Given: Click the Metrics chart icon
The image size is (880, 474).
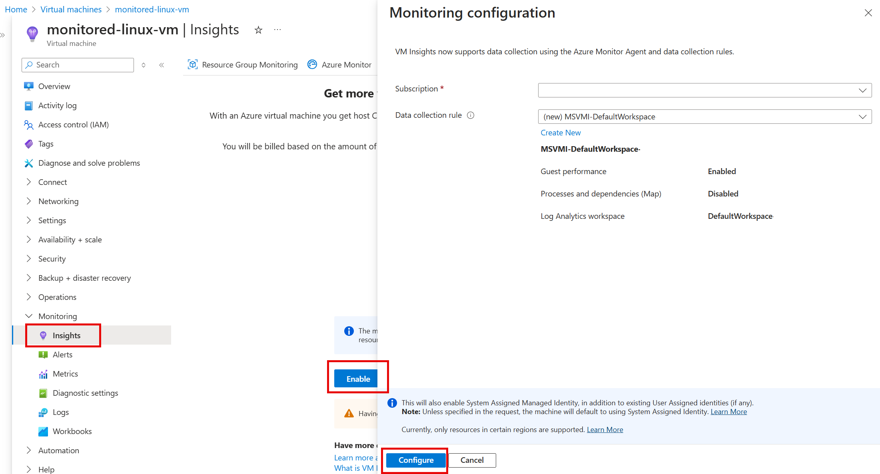Looking at the screenshot, I should pyautogui.click(x=43, y=374).
